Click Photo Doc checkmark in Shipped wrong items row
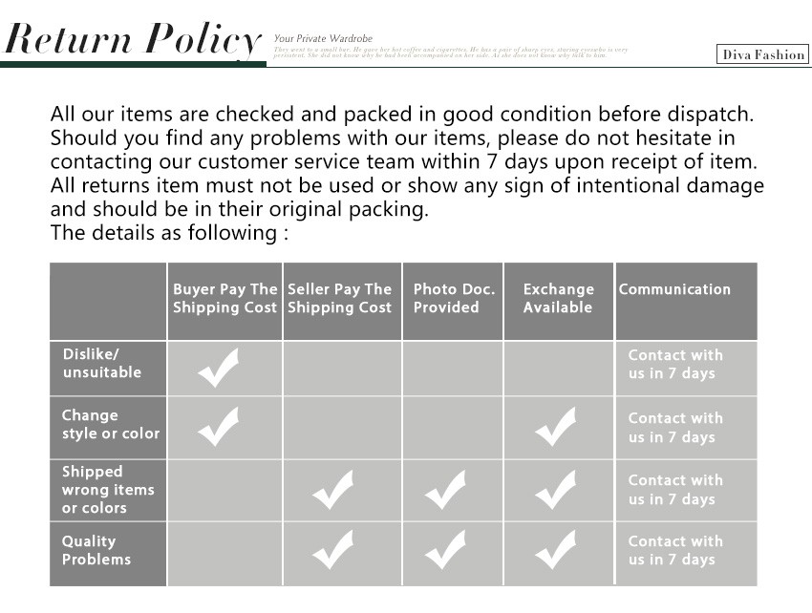 pyautogui.click(x=445, y=490)
